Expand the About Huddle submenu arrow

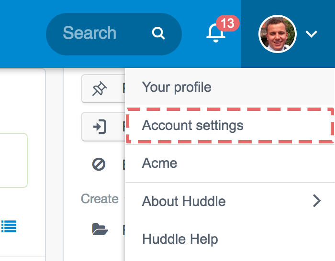click(317, 201)
